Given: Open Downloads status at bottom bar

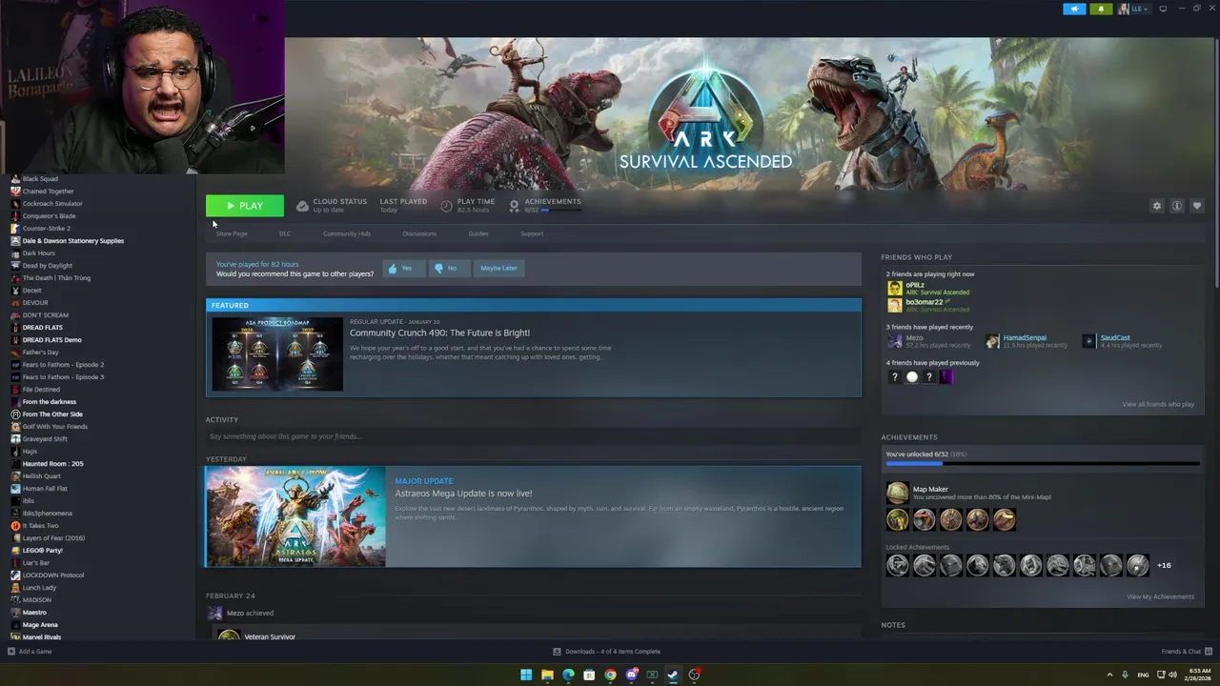Looking at the screenshot, I should tap(607, 652).
